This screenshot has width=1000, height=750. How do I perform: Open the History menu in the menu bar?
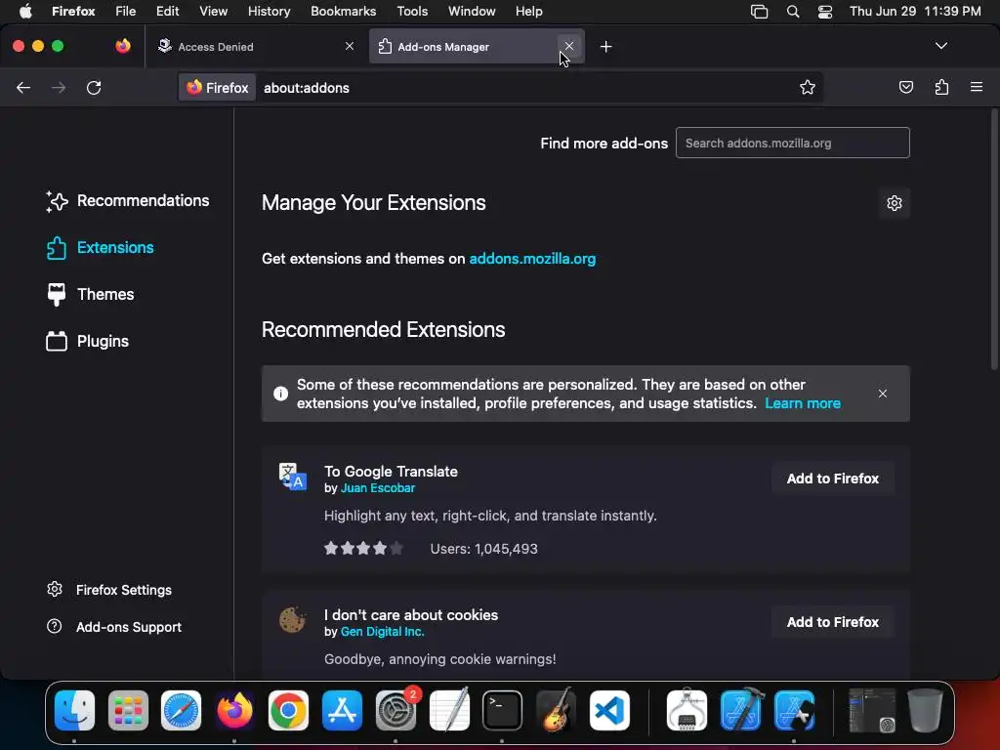(269, 11)
